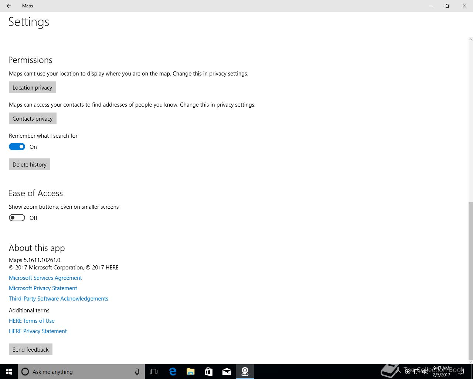The height and width of the screenshot is (379, 473).
Task: Open the Store app from the taskbar
Action: (x=208, y=372)
